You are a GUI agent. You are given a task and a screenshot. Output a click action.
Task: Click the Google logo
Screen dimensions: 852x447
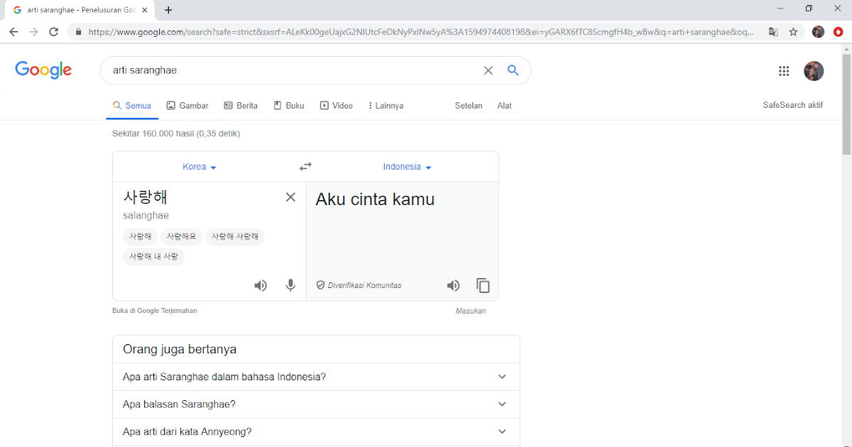coord(43,70)
